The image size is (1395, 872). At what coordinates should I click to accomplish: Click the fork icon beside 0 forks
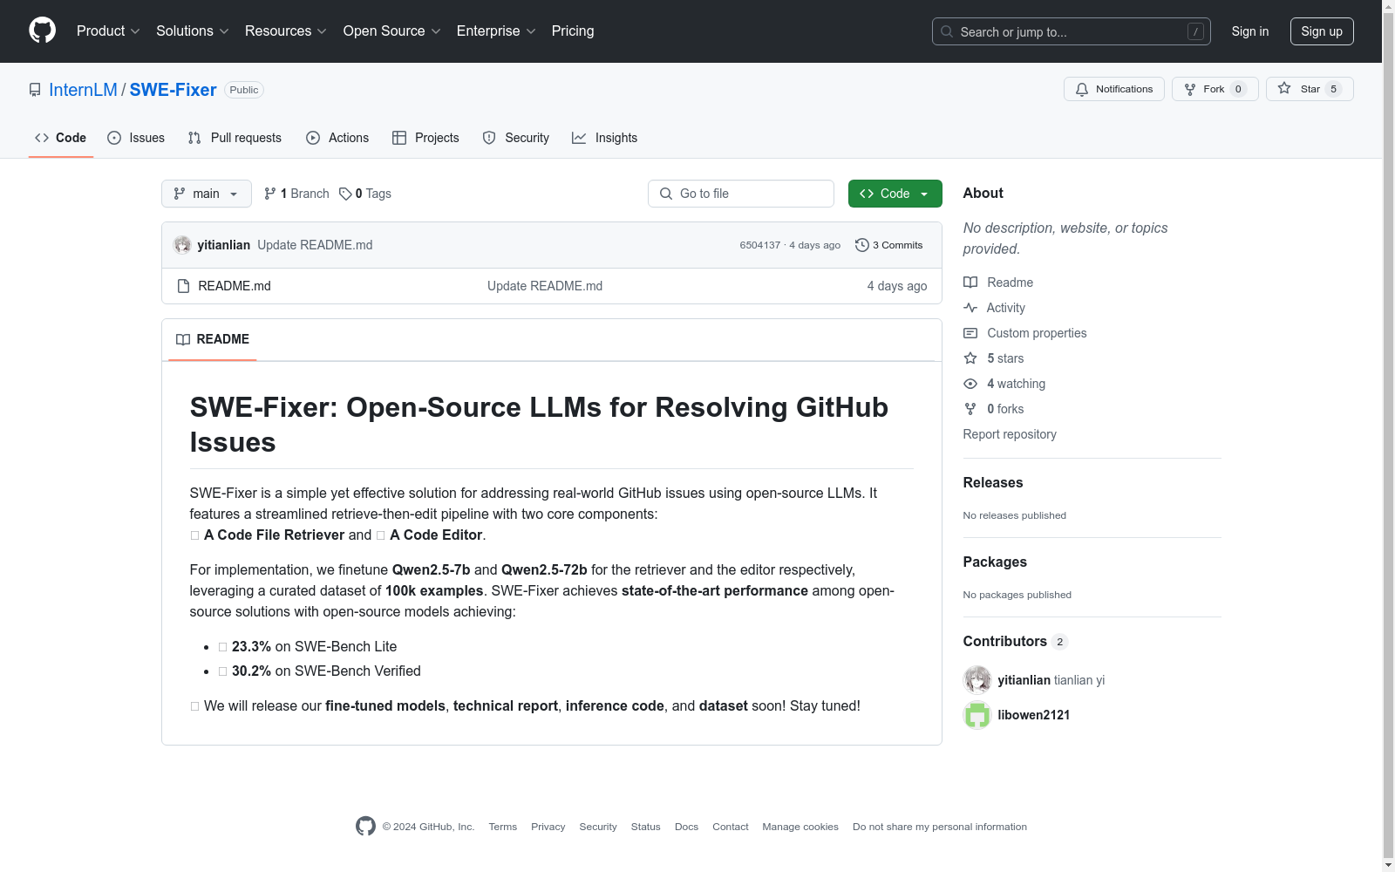tap(970, 409)
